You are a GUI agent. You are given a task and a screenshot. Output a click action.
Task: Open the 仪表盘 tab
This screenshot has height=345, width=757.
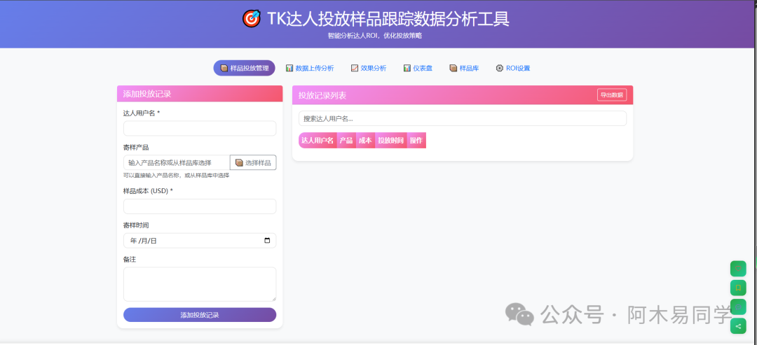(x=418, y=68)
